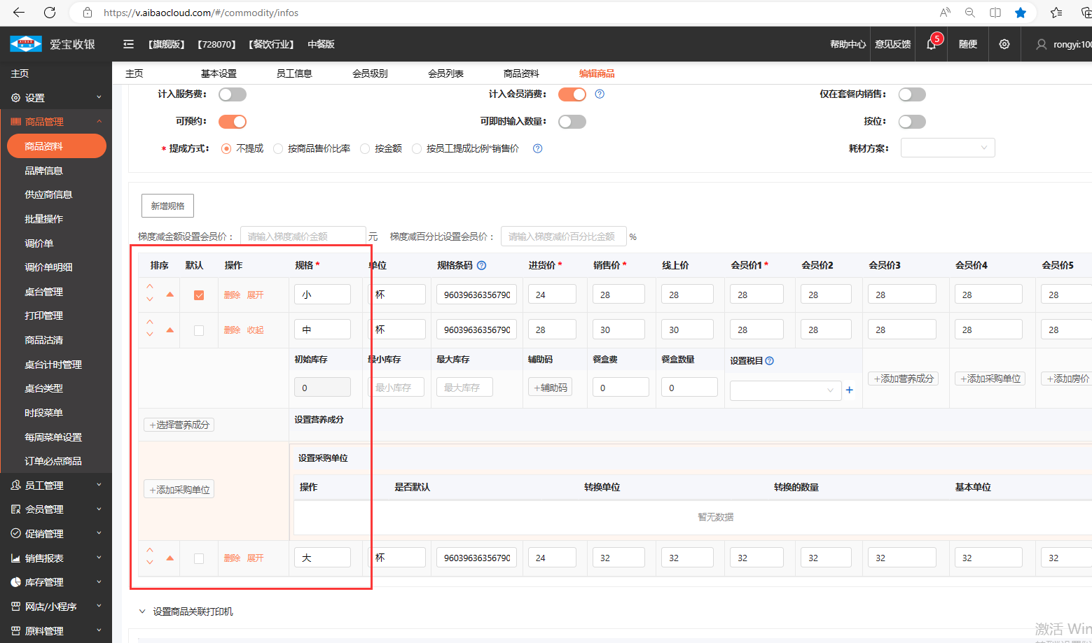Expand the 员工管理 sidebar menu
1092x643 pixels.
pyautogui.click(x=56, y=485)
